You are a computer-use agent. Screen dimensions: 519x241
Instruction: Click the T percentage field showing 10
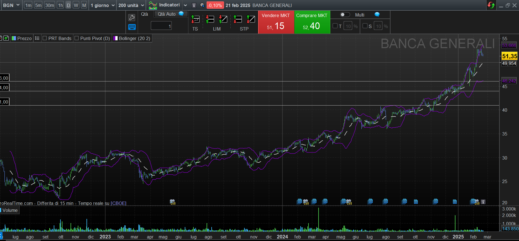tap(348, 26)
